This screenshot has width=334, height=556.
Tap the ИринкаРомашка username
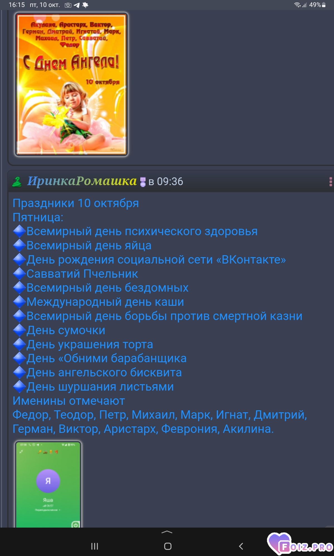point(82,181)
